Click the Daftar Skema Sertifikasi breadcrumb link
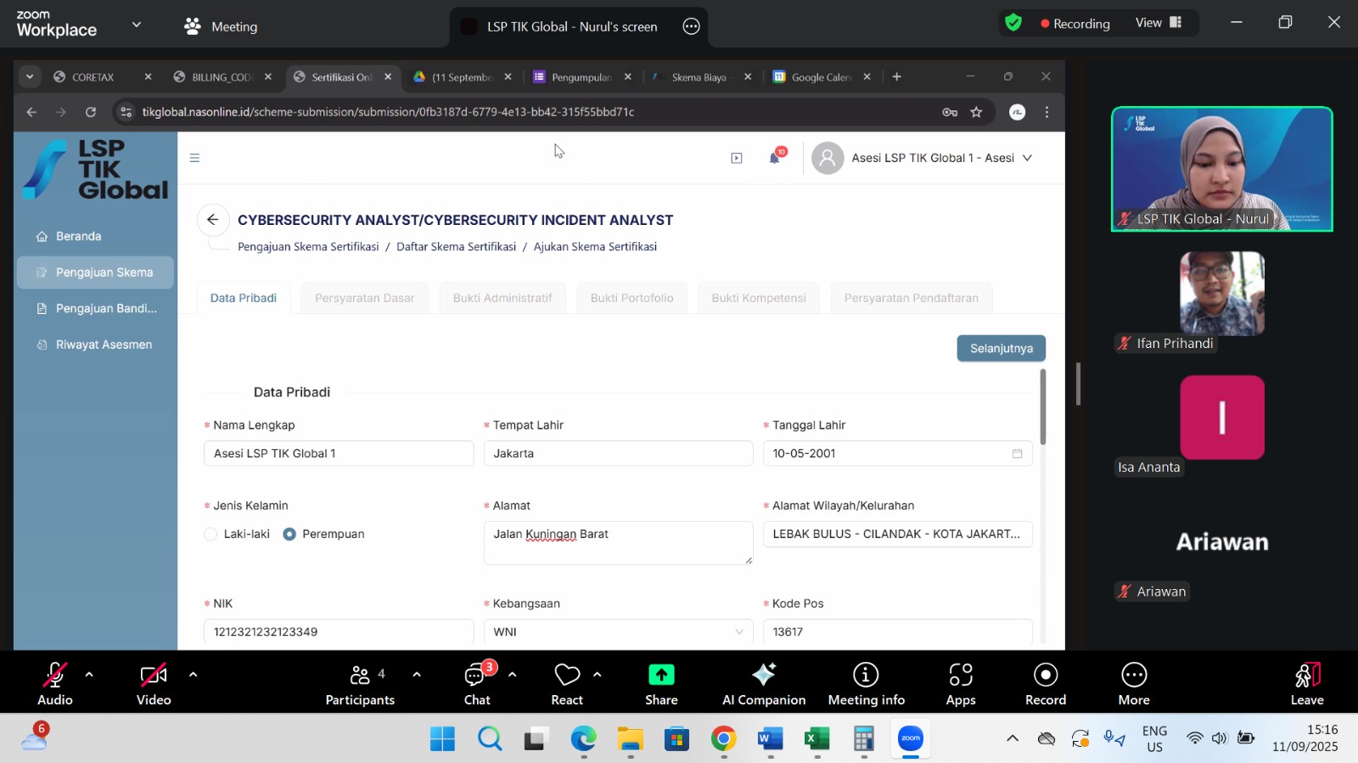This screenshot has height=763, width=1358. 456,247
